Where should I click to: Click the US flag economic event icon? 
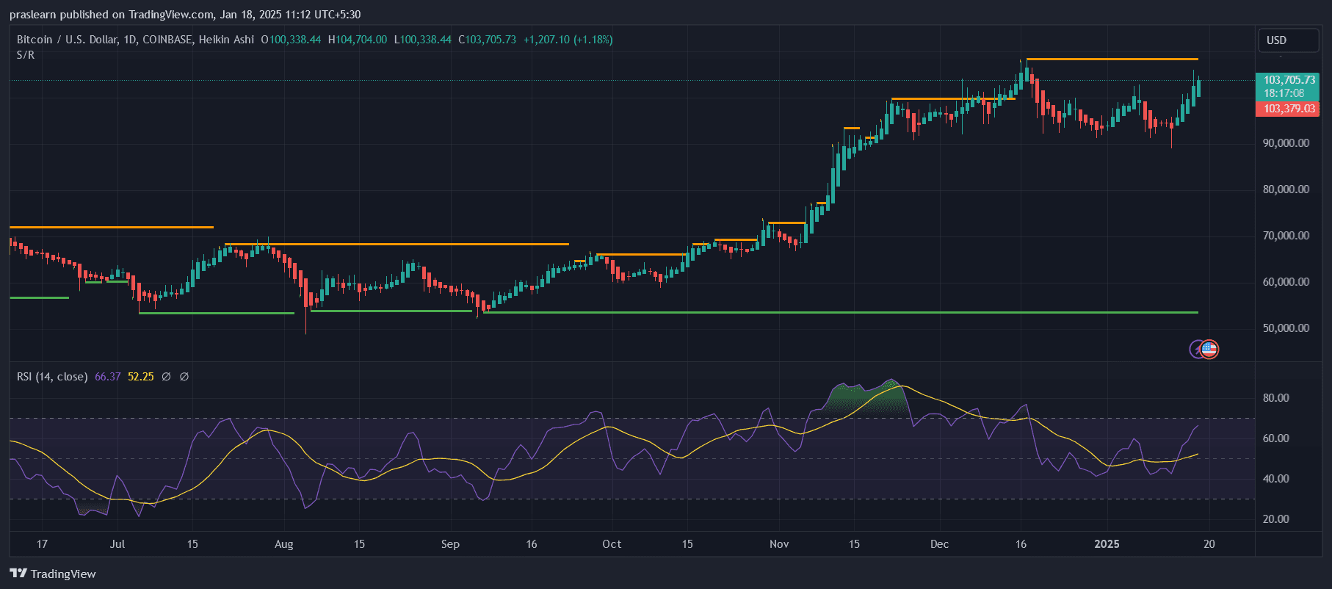pos(1209,350)
